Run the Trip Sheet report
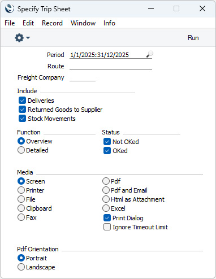The image size is (216, 279). pyautogui.click(x=193, y=38)
